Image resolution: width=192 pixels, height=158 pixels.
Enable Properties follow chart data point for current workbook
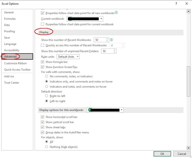[42, 24]
